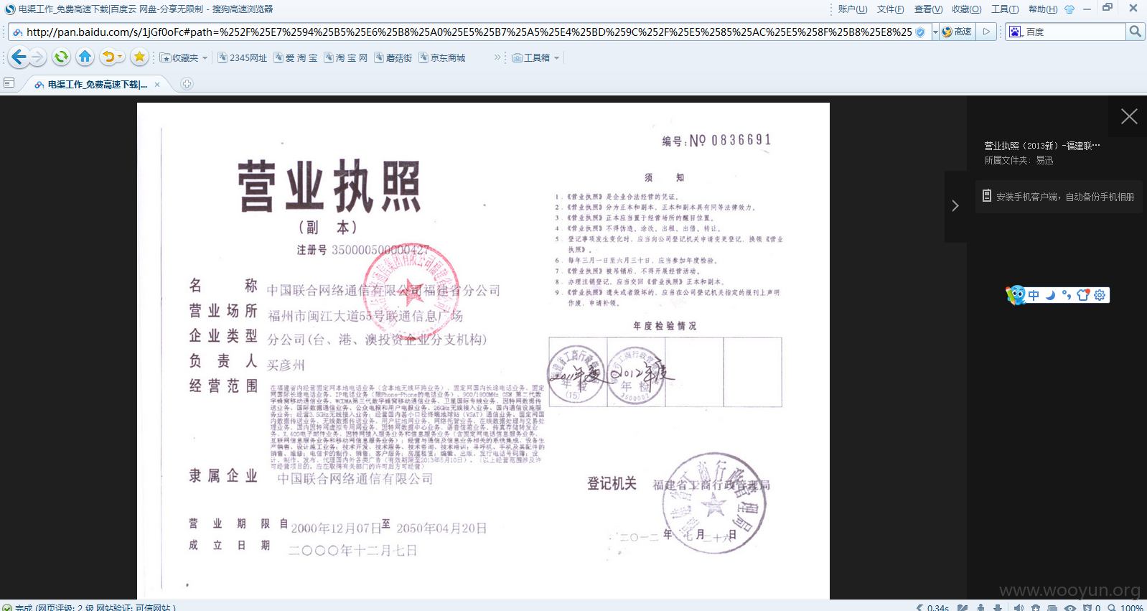Open the 账户(U) menu

coord(853,9)
